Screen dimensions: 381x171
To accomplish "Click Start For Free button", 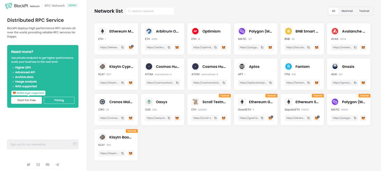I will 26,100.
